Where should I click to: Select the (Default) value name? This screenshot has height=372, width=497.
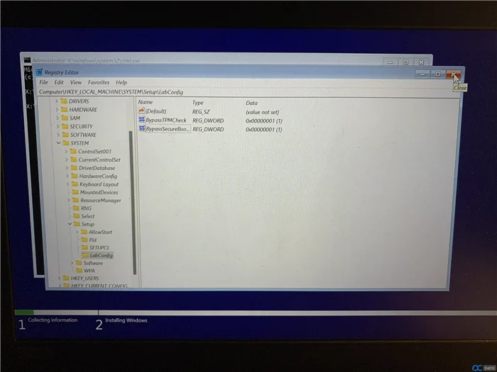[x=156, y=111]
